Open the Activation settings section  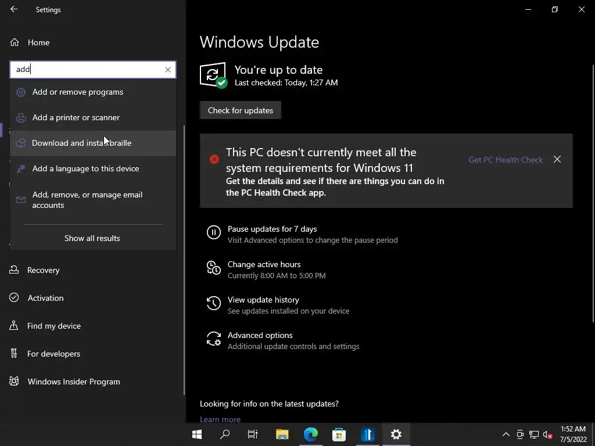pyautogui.click(x=45, y=298)
